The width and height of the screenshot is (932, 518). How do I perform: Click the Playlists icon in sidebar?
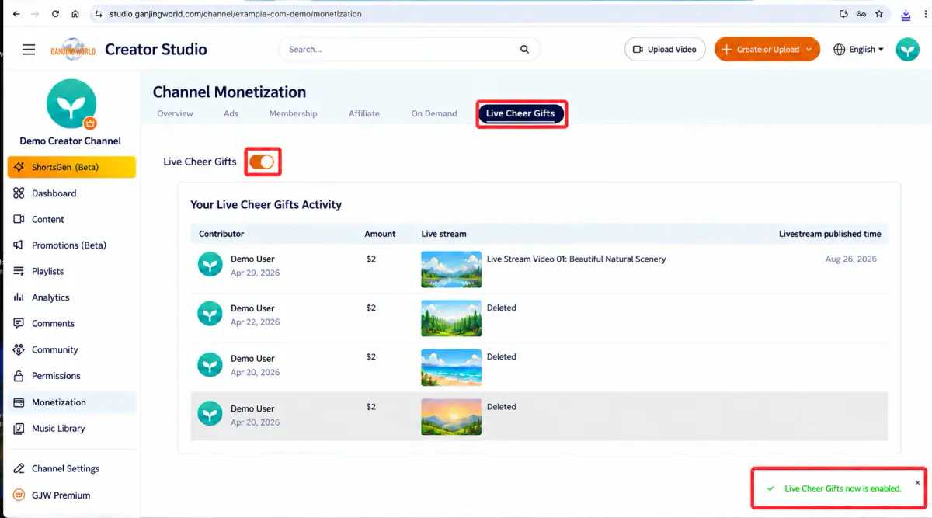pos(19,272)
